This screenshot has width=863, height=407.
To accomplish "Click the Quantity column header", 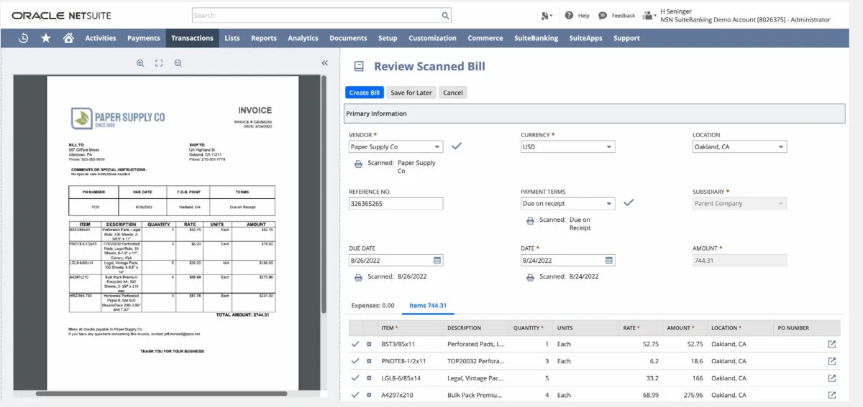I will 529,328.
